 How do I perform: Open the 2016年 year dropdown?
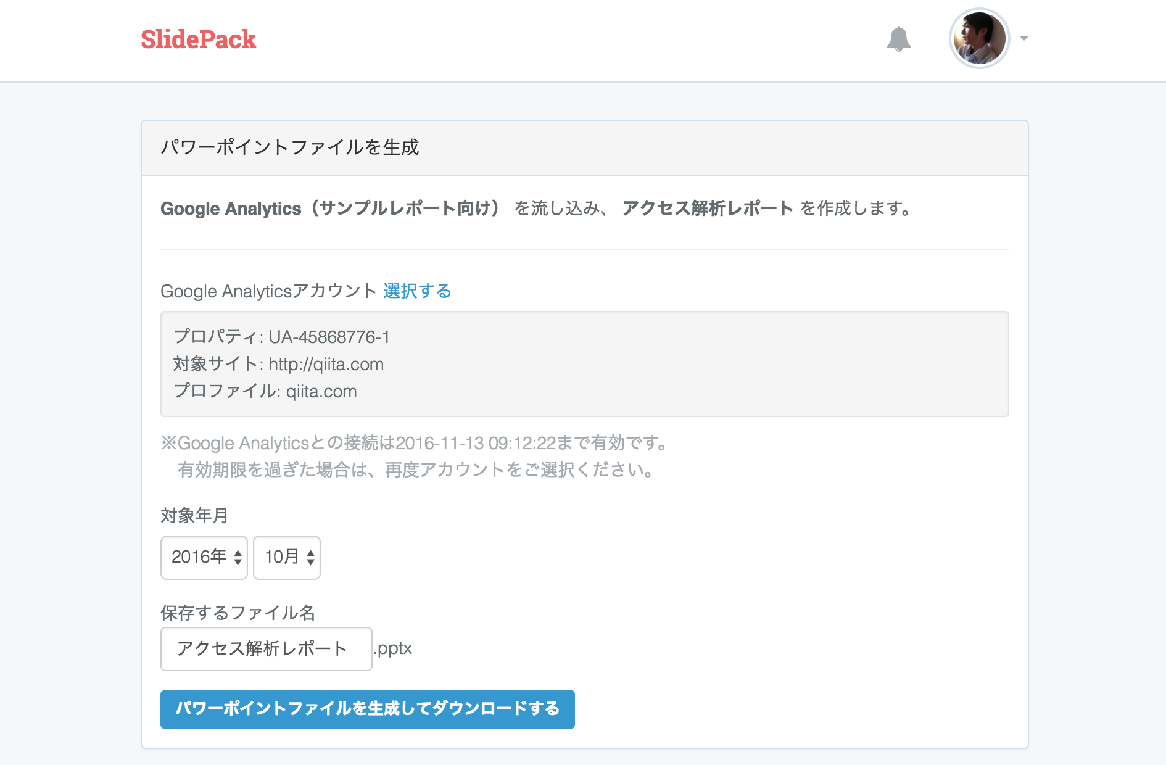(x=204, y=557)
